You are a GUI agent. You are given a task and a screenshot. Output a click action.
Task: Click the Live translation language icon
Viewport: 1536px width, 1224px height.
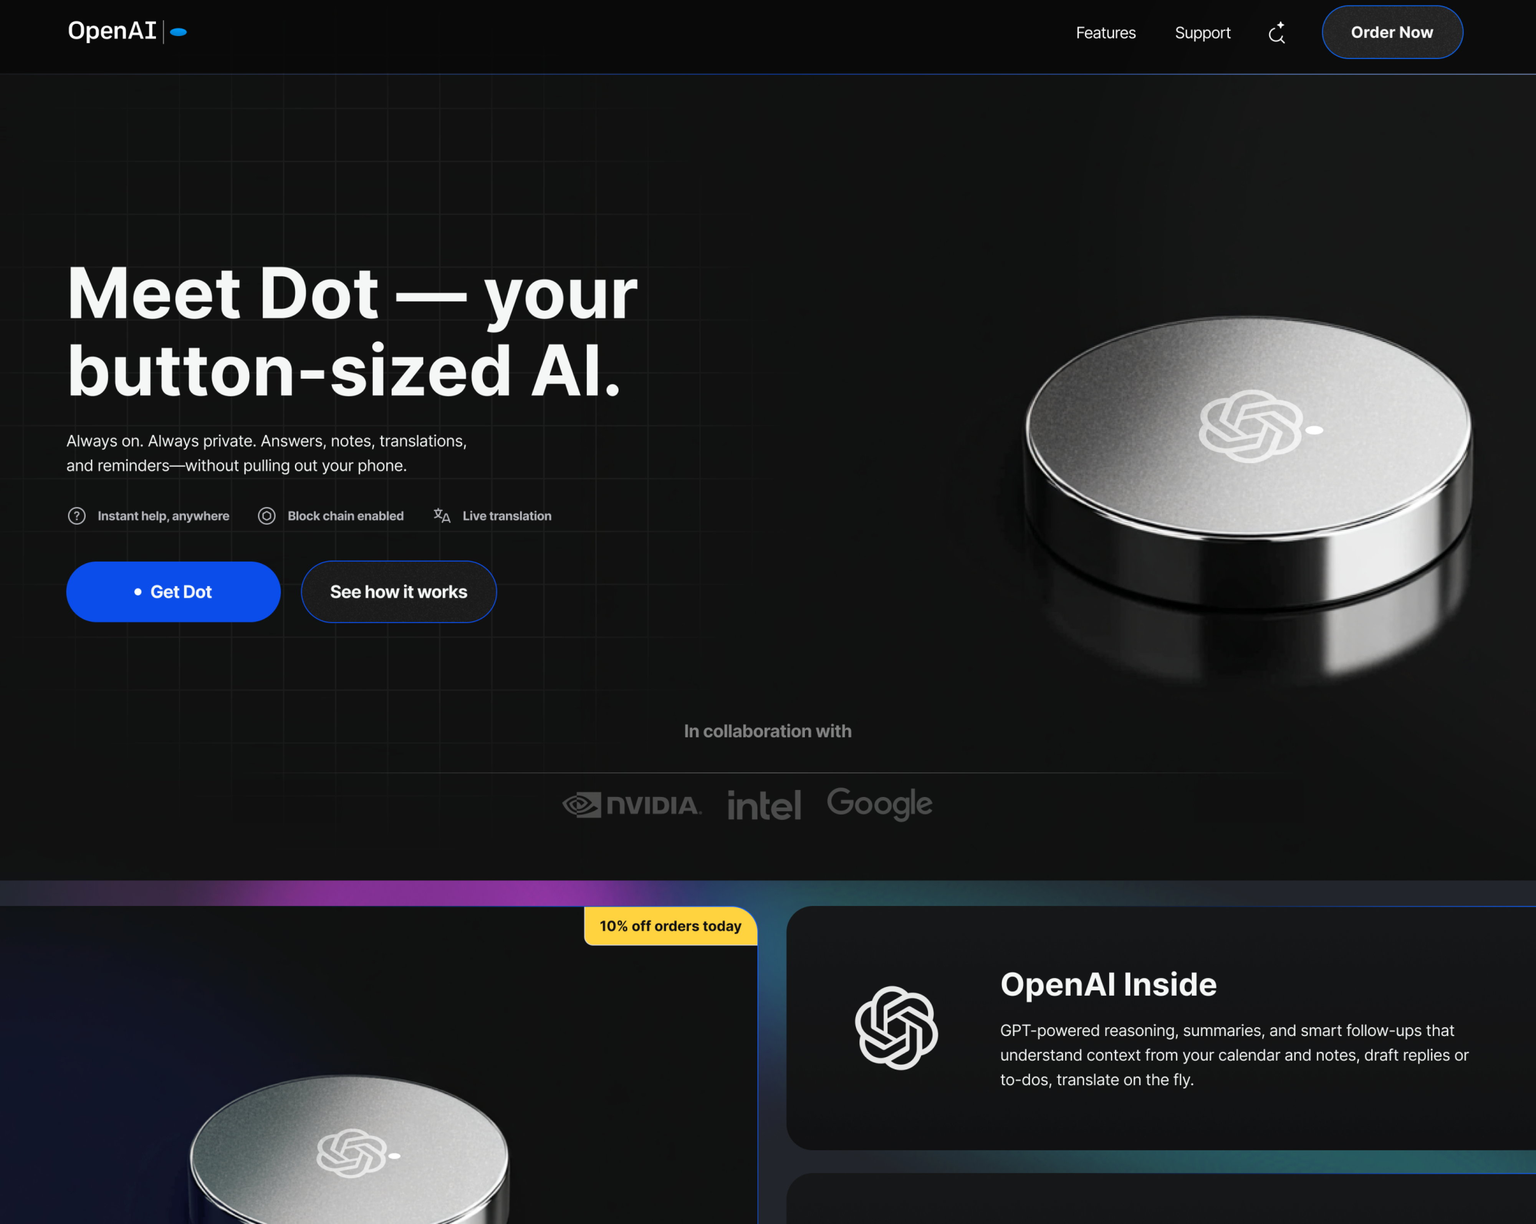pos(442,516)
